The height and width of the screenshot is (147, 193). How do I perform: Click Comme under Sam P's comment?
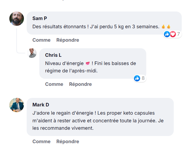42,40
